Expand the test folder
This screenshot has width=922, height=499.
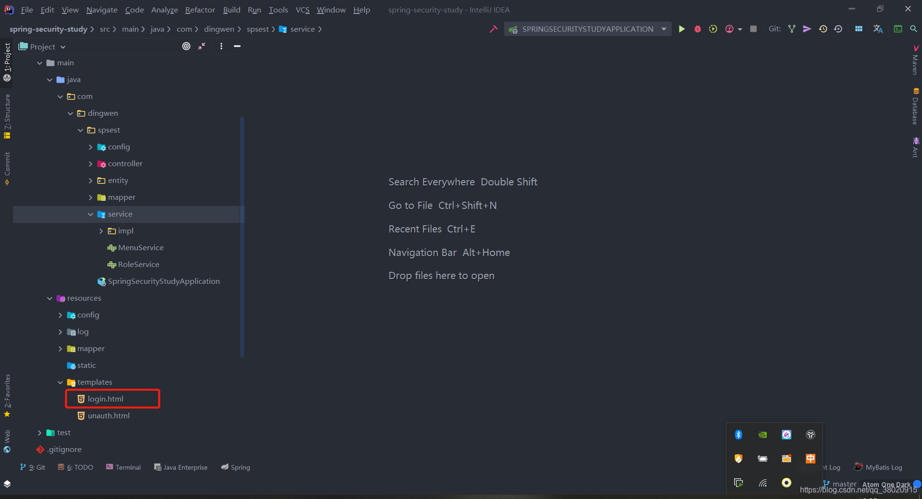click(39, 433)
